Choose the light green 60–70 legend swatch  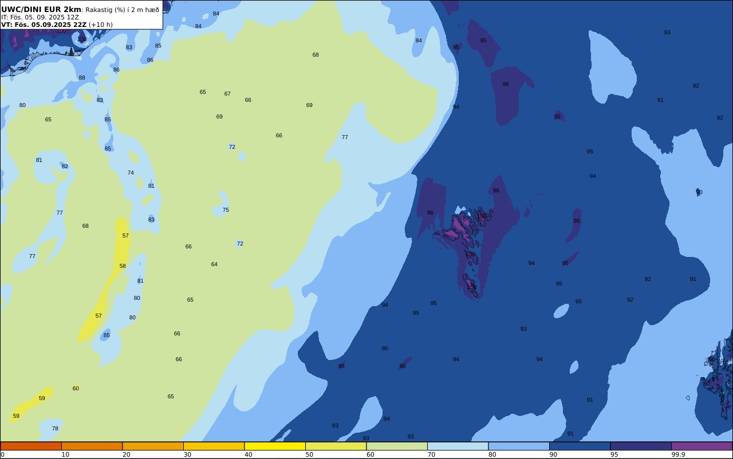click(x=397, y=446)
